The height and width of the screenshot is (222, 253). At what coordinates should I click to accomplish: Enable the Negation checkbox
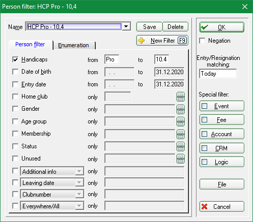click(x=202, y=41)
